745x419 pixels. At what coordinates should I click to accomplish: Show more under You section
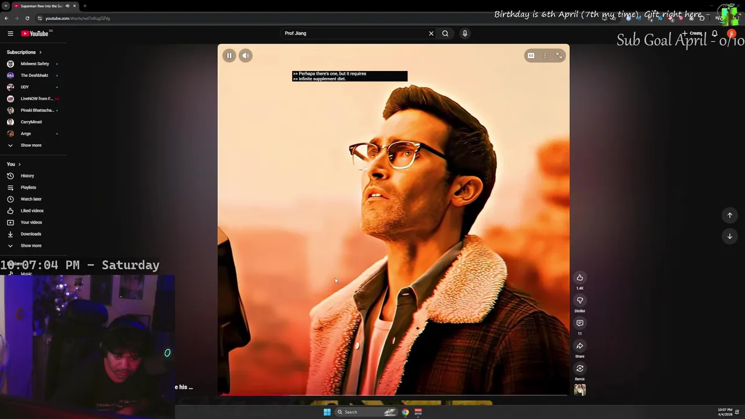click(x=33, y=246)
